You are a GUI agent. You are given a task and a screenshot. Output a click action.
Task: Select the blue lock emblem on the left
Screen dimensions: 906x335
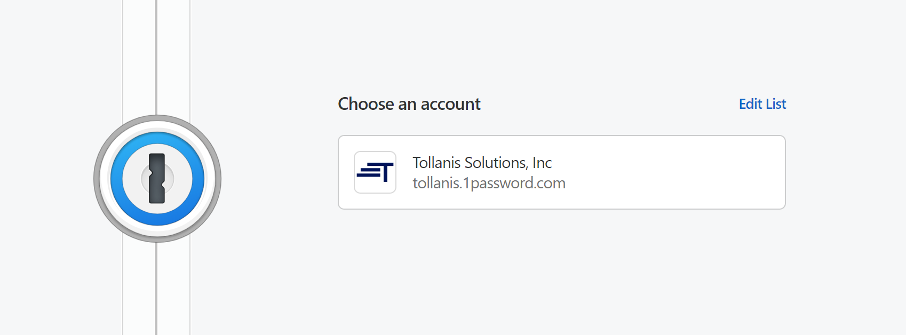click(x=158, y=178)
